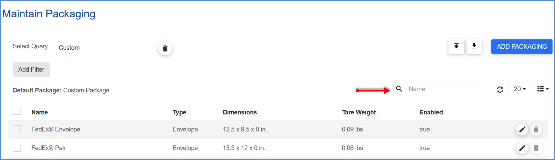This screenshot has height=160, width=555.
Task: Sort by the Tare Weight column header
Action: (359, 112)
